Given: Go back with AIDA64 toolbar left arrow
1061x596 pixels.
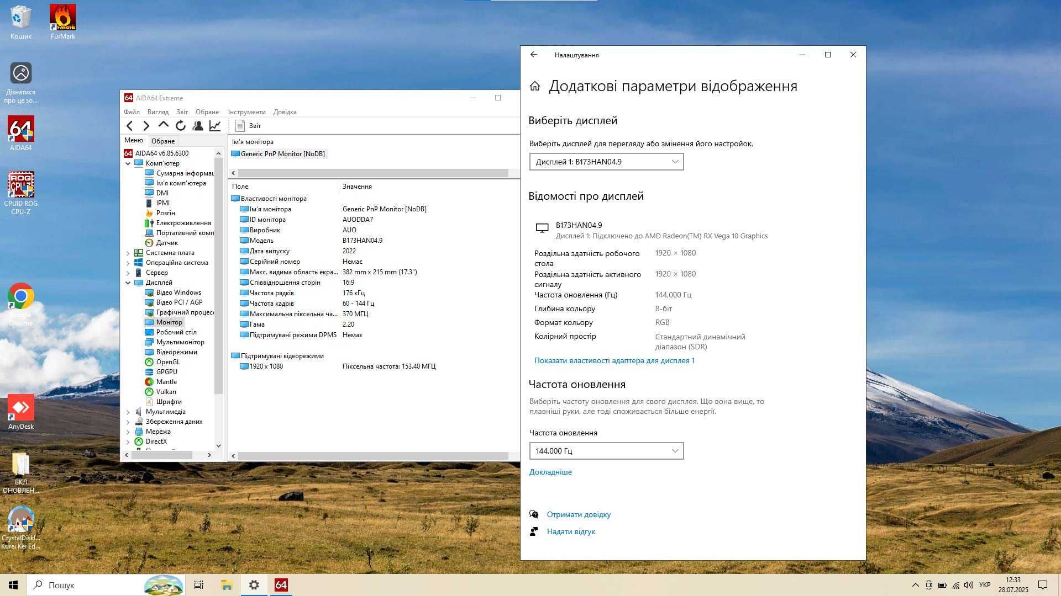Looking at the screenshot, I should coord(130,126).
